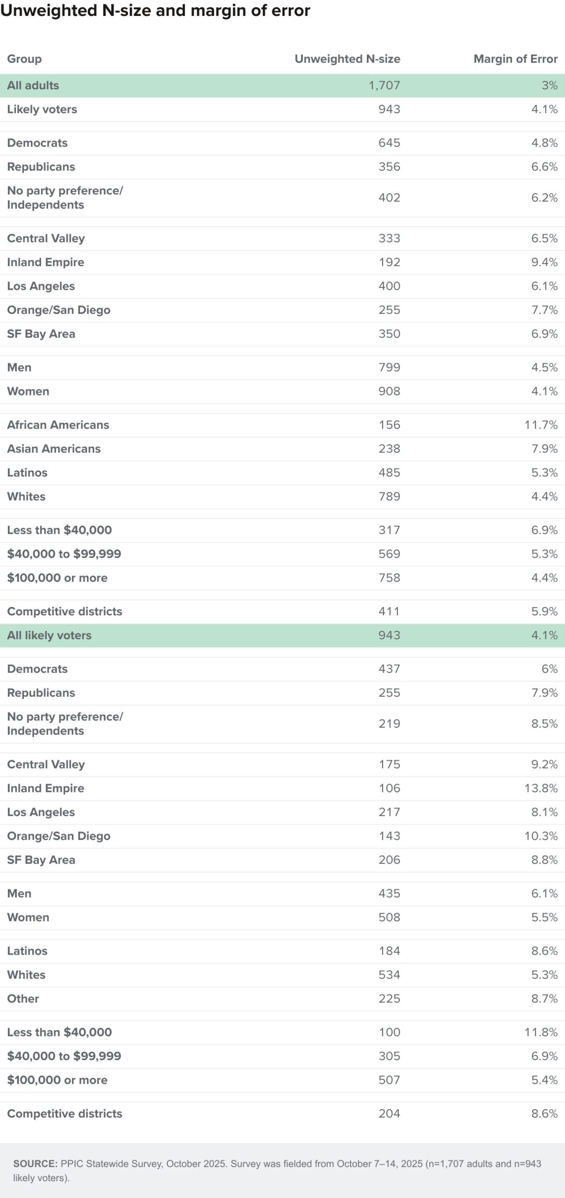This screenshot has height=1198, width=565.
Task: Click the Likely voters row label
Action: (42, 110)
